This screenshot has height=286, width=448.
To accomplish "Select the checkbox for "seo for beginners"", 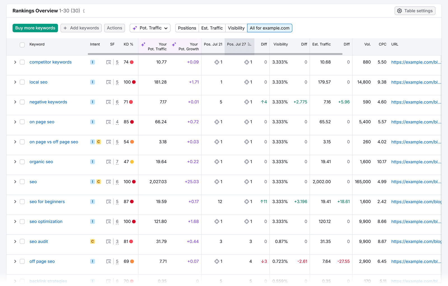I will (22, 202).
